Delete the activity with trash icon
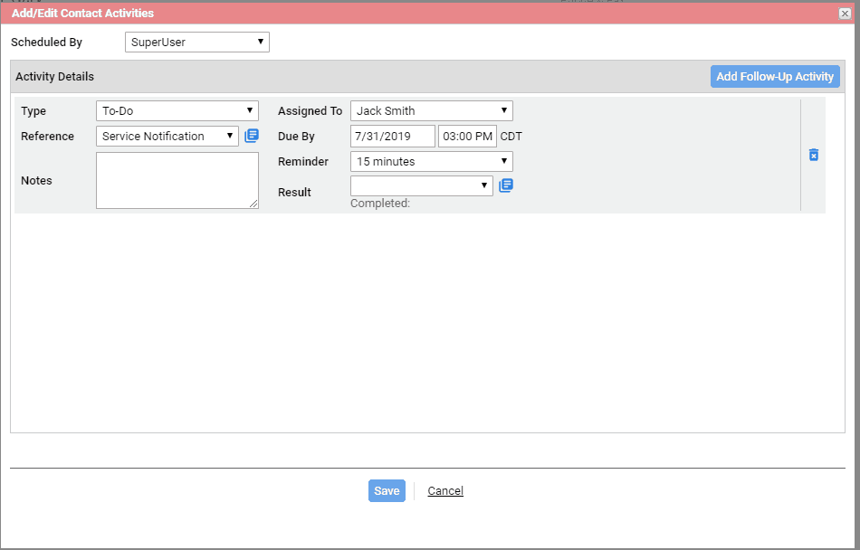Screen dimensions: 860x550 [814, 155]
